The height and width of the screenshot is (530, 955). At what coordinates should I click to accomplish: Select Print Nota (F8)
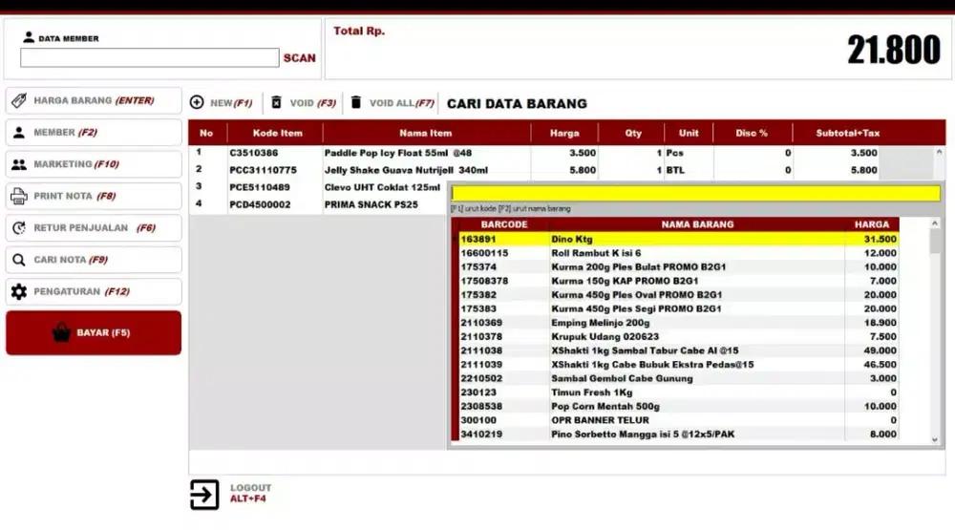pyautogui.click(x=94, y=196)
